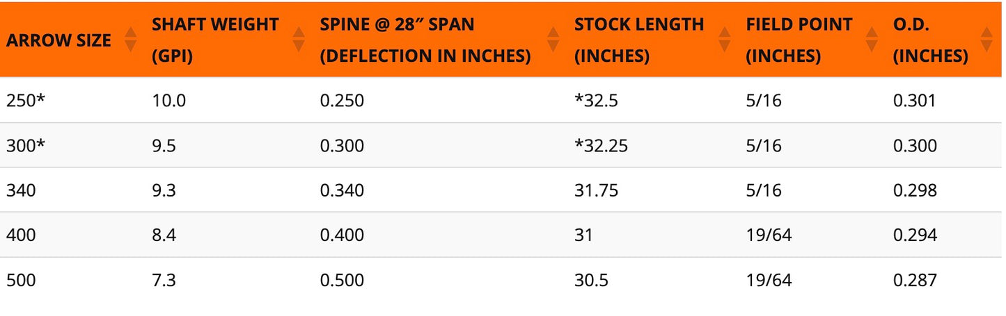Sort by Field Point using arrows icon
The image size is (1006, 316).
click(872, 40)
